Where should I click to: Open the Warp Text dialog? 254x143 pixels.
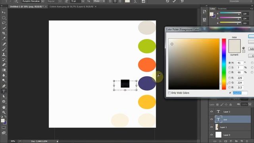click(135, 1)
